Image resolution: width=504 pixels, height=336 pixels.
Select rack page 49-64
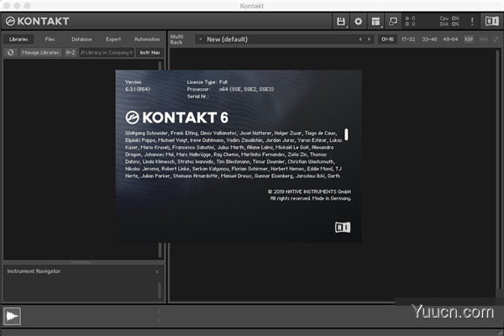450,39
